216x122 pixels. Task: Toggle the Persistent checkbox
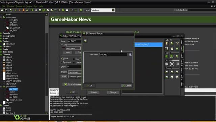pos(61,62)
